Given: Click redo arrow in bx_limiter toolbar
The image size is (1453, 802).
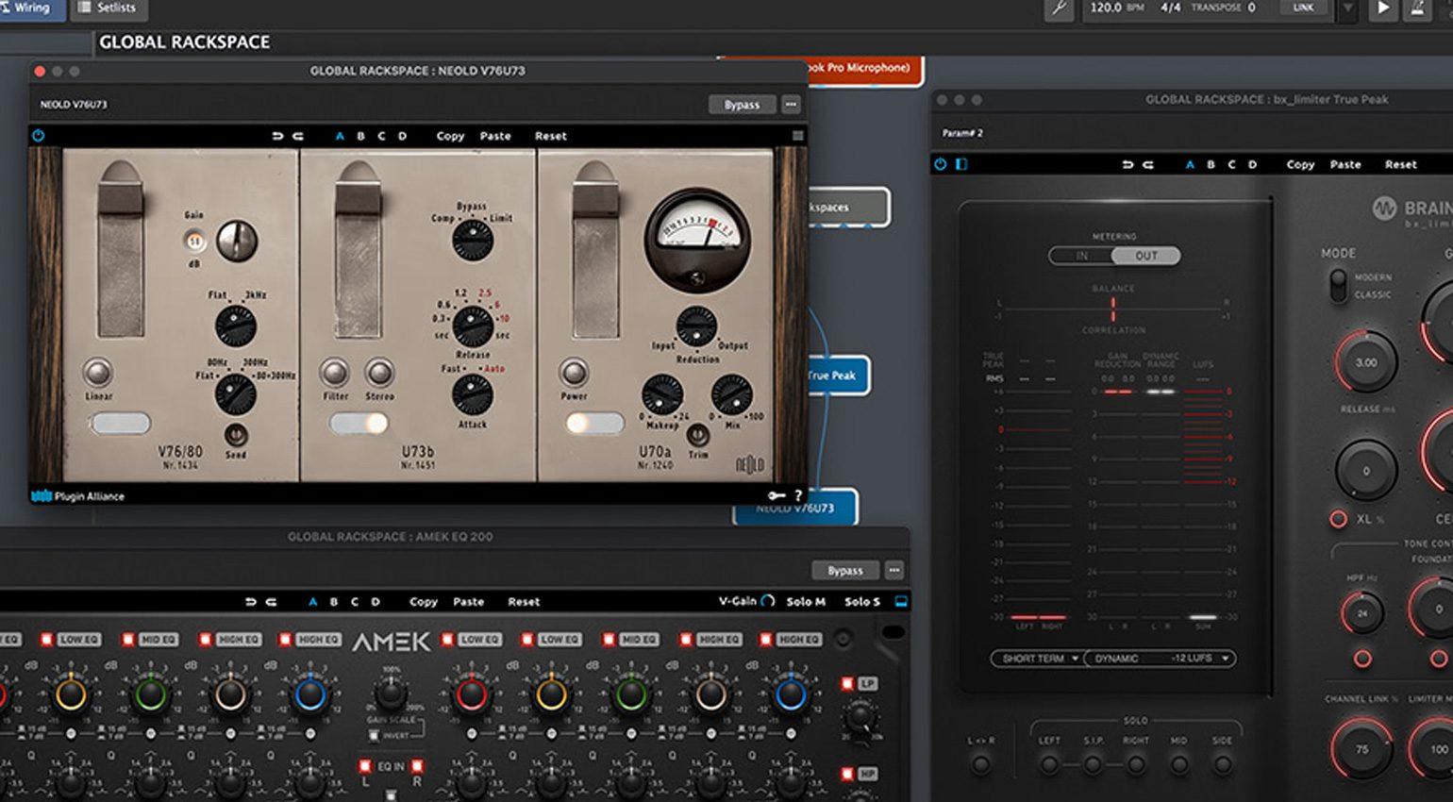Looking at the screenshot, I should coord(1148,164).
